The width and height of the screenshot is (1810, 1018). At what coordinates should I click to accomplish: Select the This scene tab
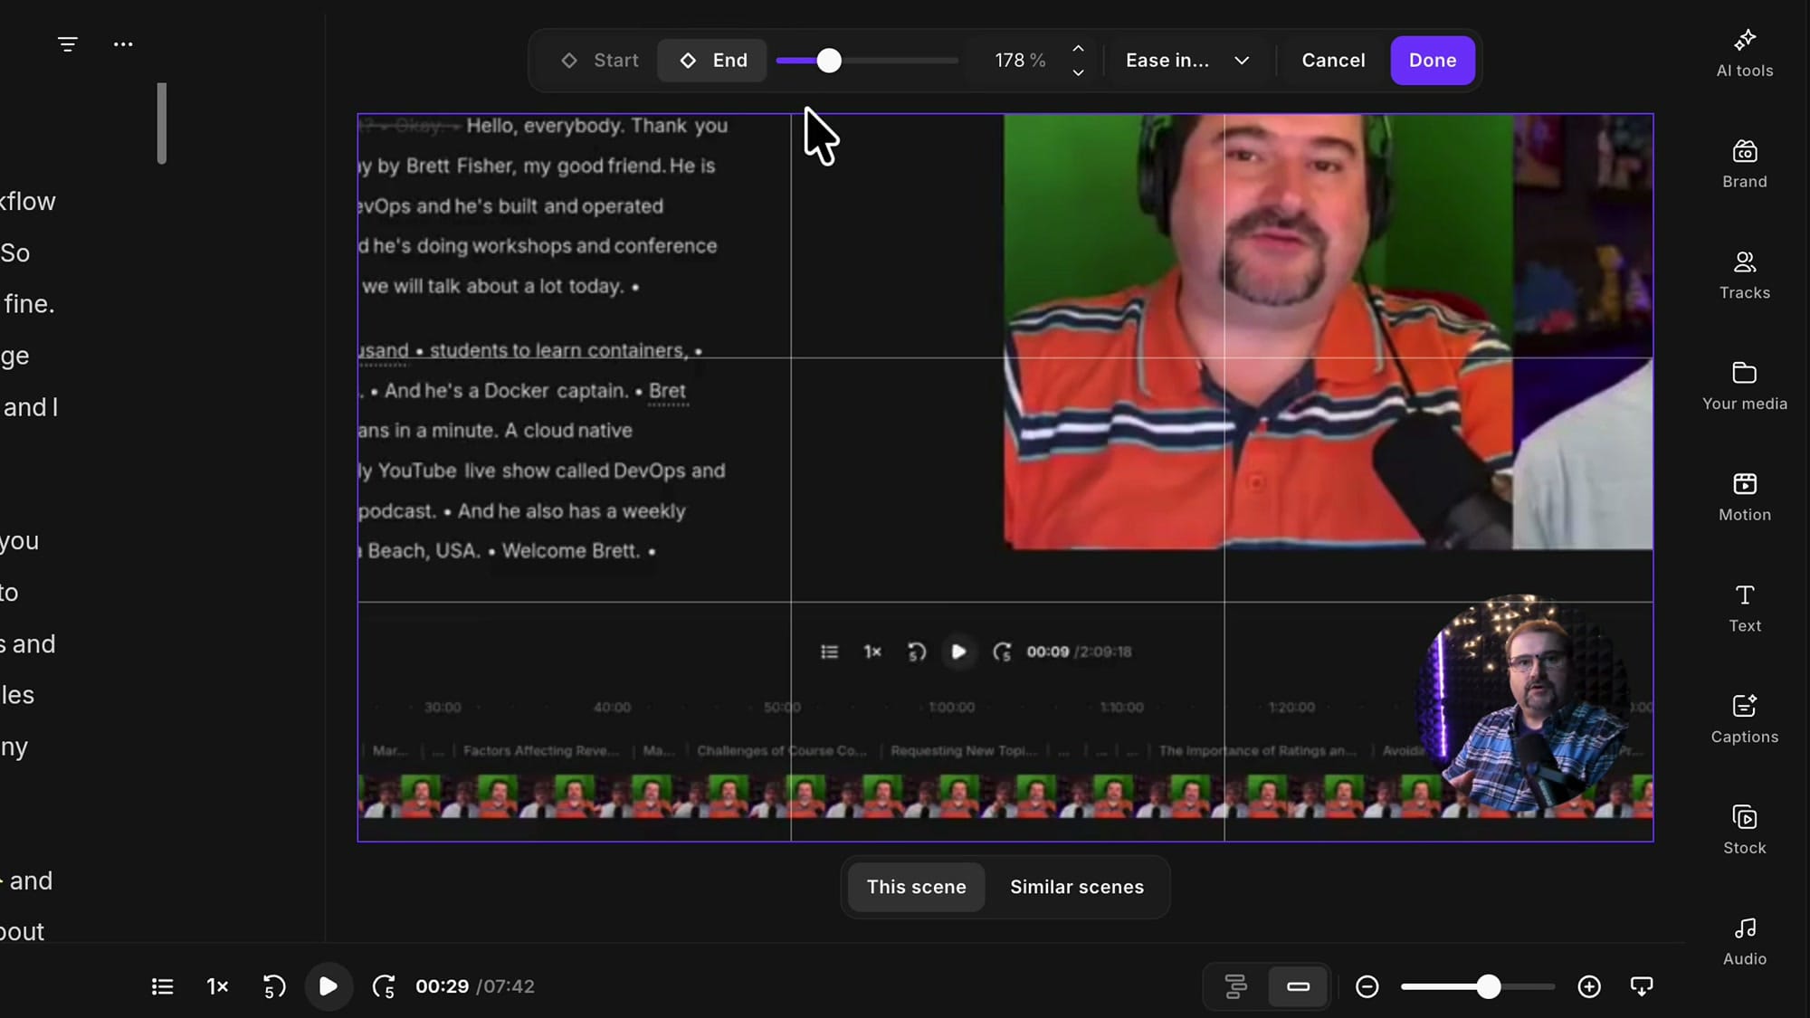916,887
